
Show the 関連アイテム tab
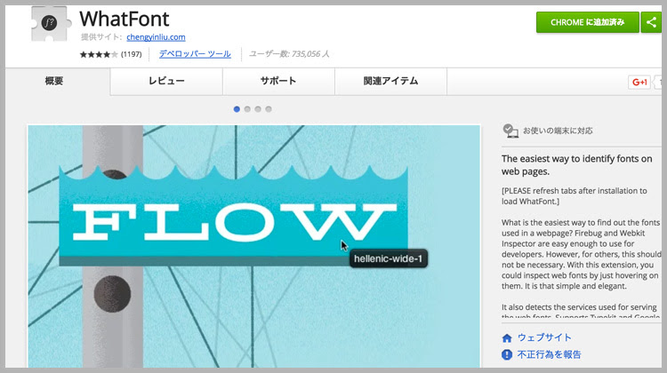click(390, 82)
